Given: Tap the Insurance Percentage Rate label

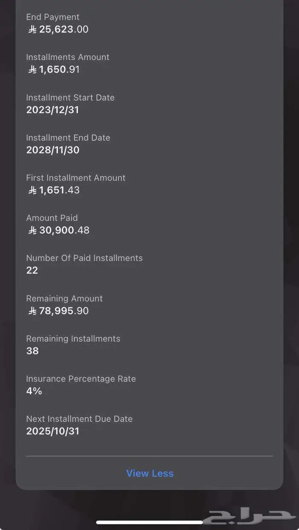Looking at the screenshot, I should (x=81, y=379).
